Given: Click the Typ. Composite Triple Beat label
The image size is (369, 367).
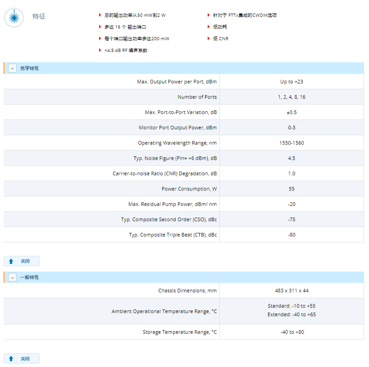Looking at the screenshot, I should pyautogui.click(x=173, y=235).
